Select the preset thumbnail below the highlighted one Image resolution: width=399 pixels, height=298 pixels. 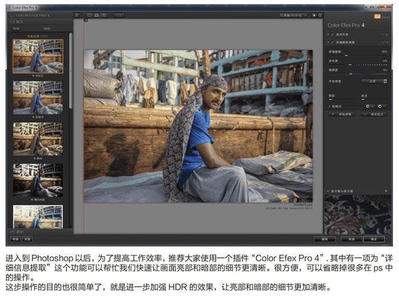pyautogui.click(x=38, y=97)
